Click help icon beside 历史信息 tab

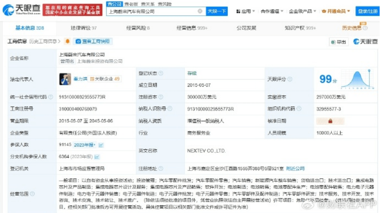click(x=365, y=28)
